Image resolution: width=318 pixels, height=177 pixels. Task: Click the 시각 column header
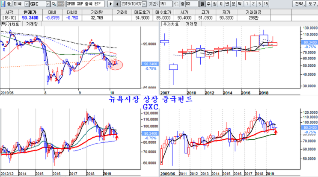(9, 12)
